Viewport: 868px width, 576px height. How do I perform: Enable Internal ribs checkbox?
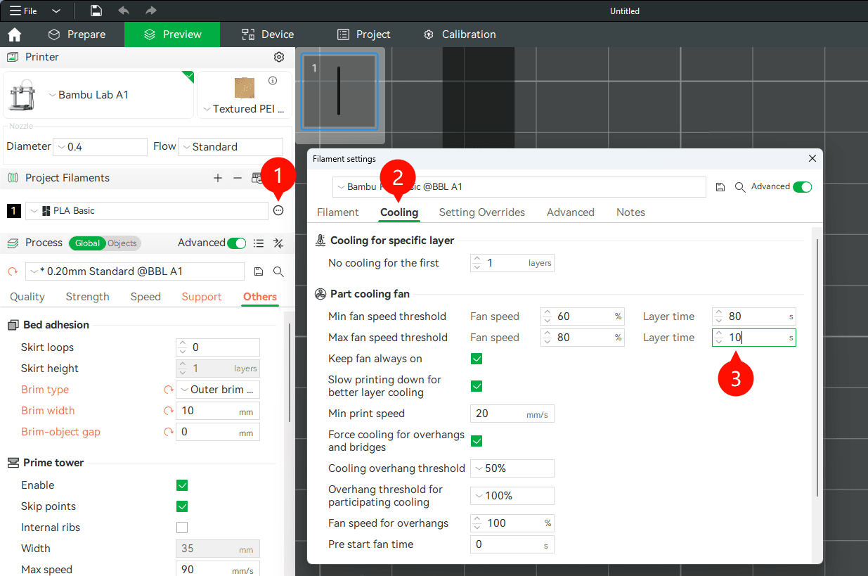coord(182,527)
